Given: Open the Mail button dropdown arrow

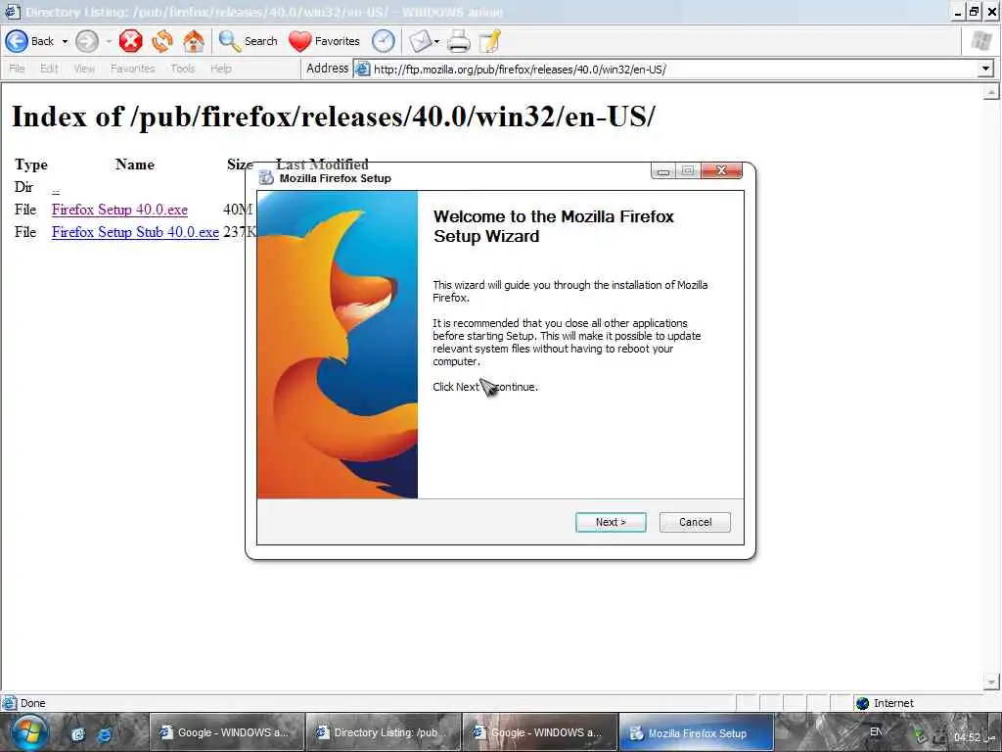Looking at the screenshot, I should point(437,41).
